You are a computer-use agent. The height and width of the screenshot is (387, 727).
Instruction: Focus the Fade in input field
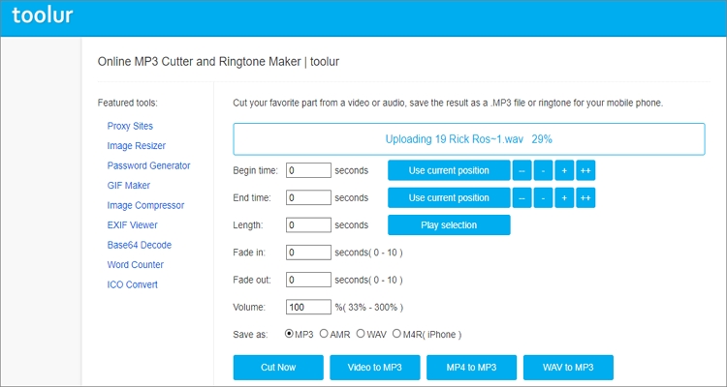[x=308, y=253]
